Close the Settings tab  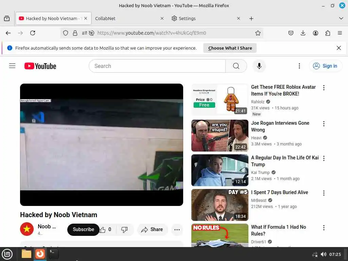pyautogui.click(x=238, y=18)
